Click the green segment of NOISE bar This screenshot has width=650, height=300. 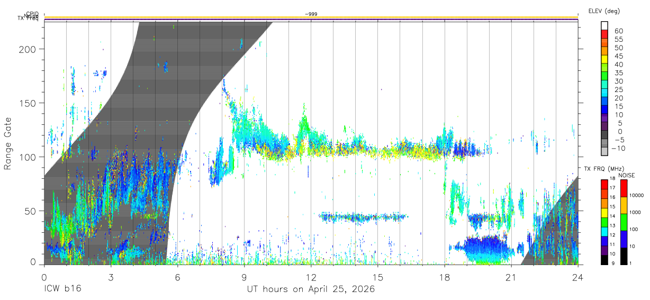point(624,222)
